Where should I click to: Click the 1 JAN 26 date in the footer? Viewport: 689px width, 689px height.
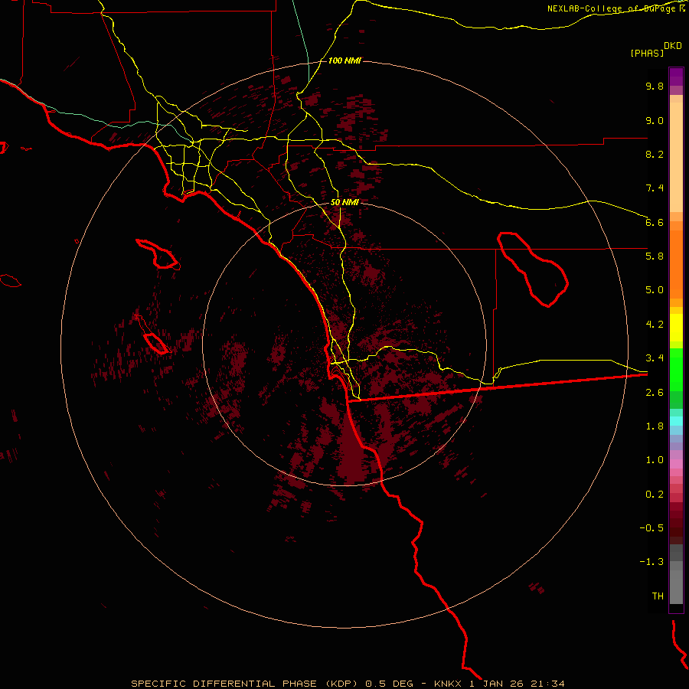(x=497, y=684)
